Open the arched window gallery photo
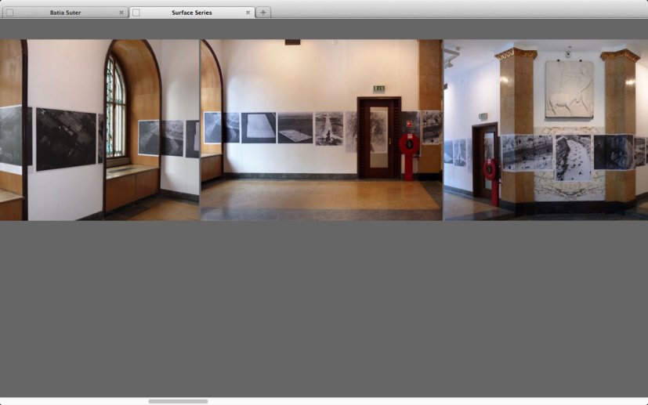The width and height of the screenshot is (648, 405). tap(100, 130)
